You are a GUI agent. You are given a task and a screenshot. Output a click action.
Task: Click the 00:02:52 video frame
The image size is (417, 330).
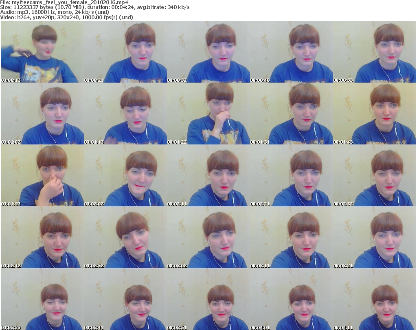coord(125,237)
